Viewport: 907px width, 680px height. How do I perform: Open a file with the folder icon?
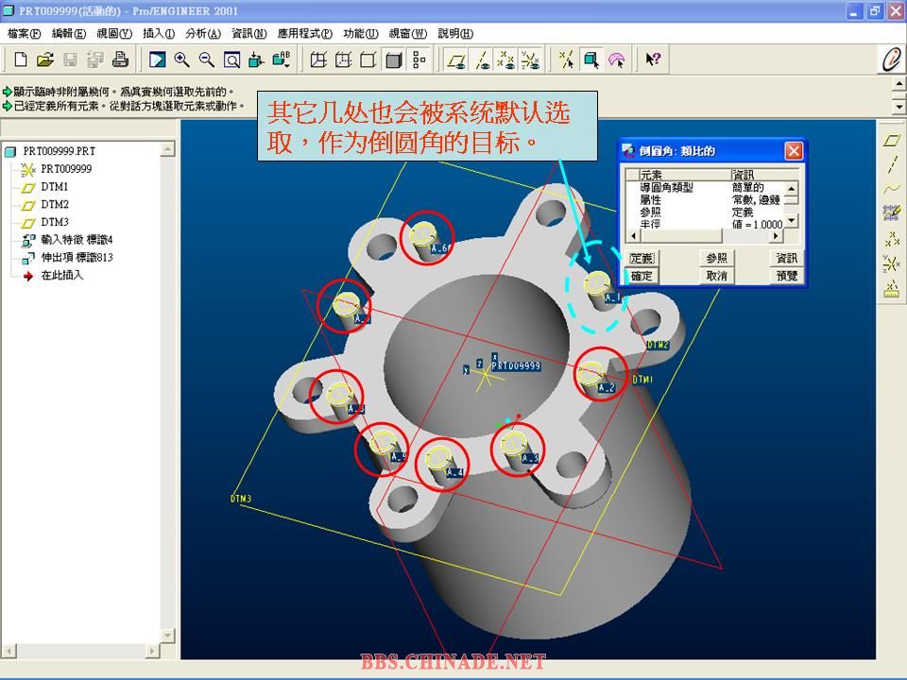click(x=45, y=59)
